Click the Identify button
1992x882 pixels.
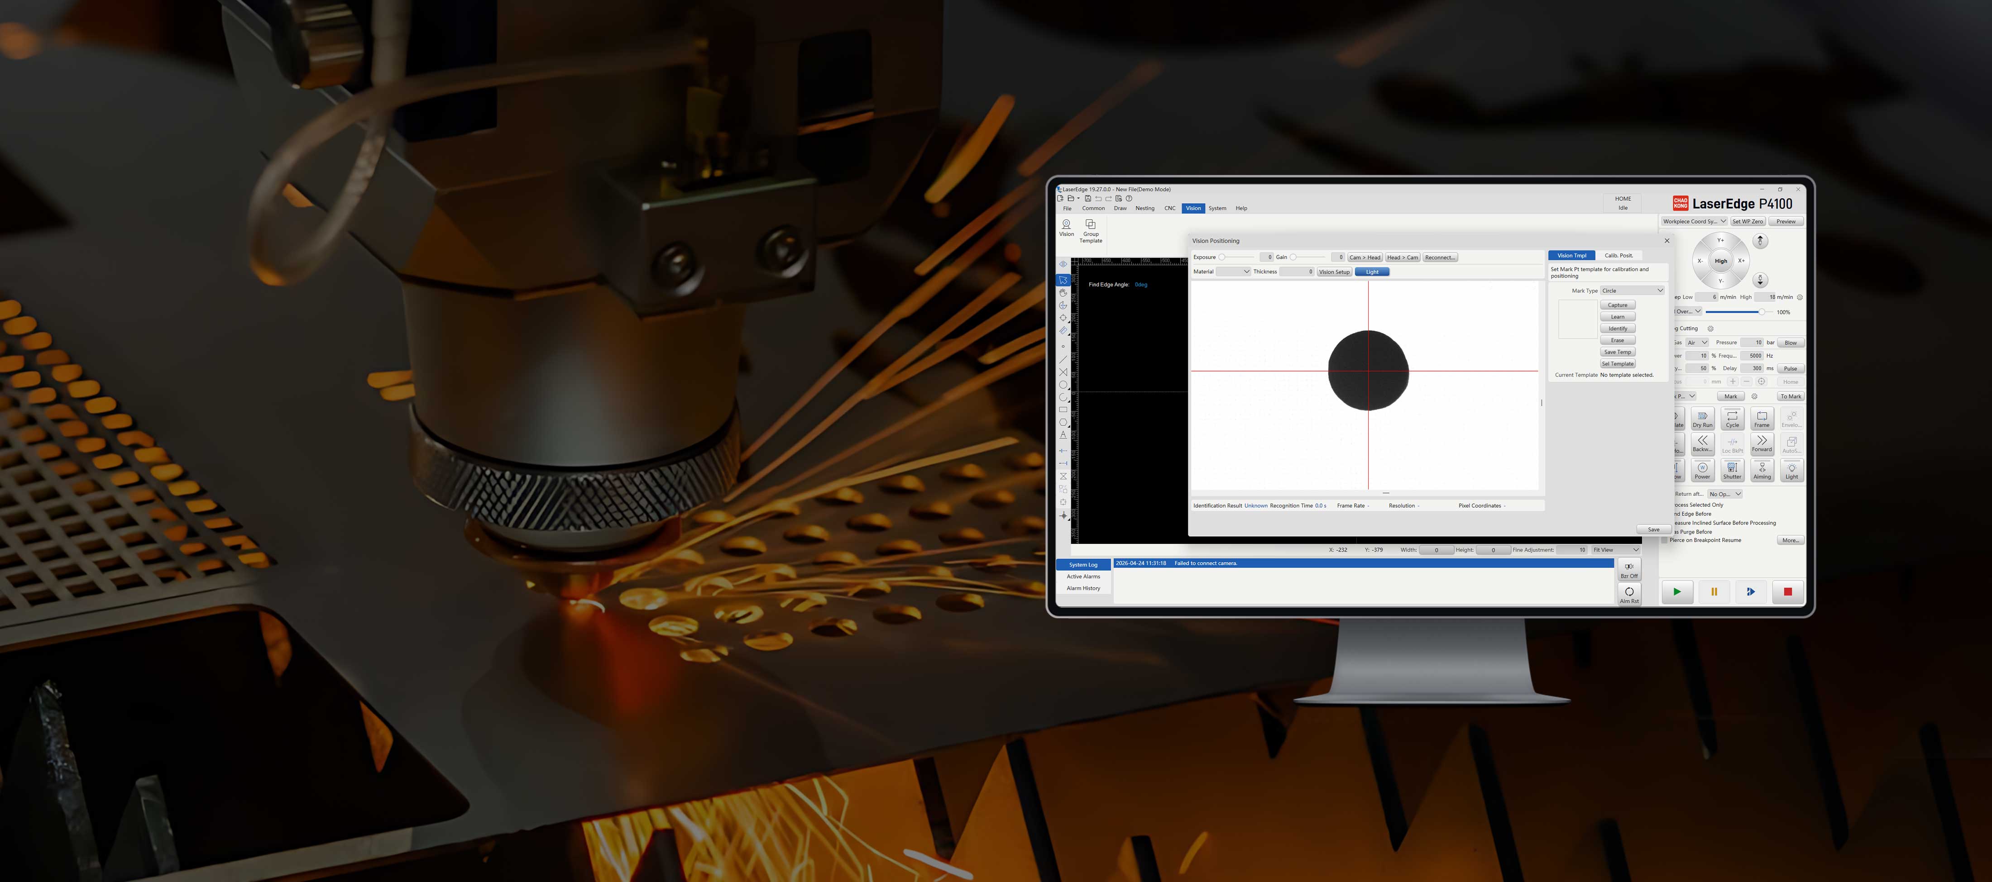1617,329
